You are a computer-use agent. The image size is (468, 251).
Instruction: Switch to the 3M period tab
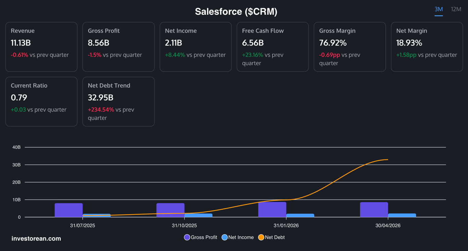click(439, 9)
